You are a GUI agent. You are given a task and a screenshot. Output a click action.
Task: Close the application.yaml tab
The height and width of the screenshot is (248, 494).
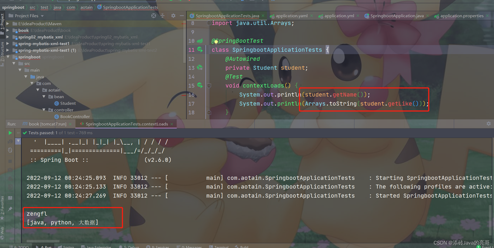[312, 16]
